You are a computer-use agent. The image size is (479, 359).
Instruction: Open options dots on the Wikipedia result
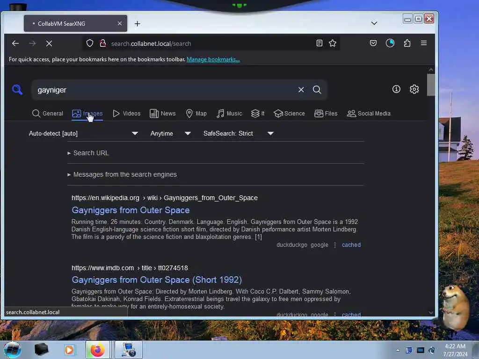click(335, 245)
